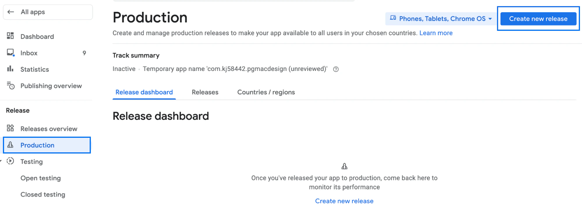Click the Statistics bar chart icon
582x207 pixels.
click(x=10, y=69)
